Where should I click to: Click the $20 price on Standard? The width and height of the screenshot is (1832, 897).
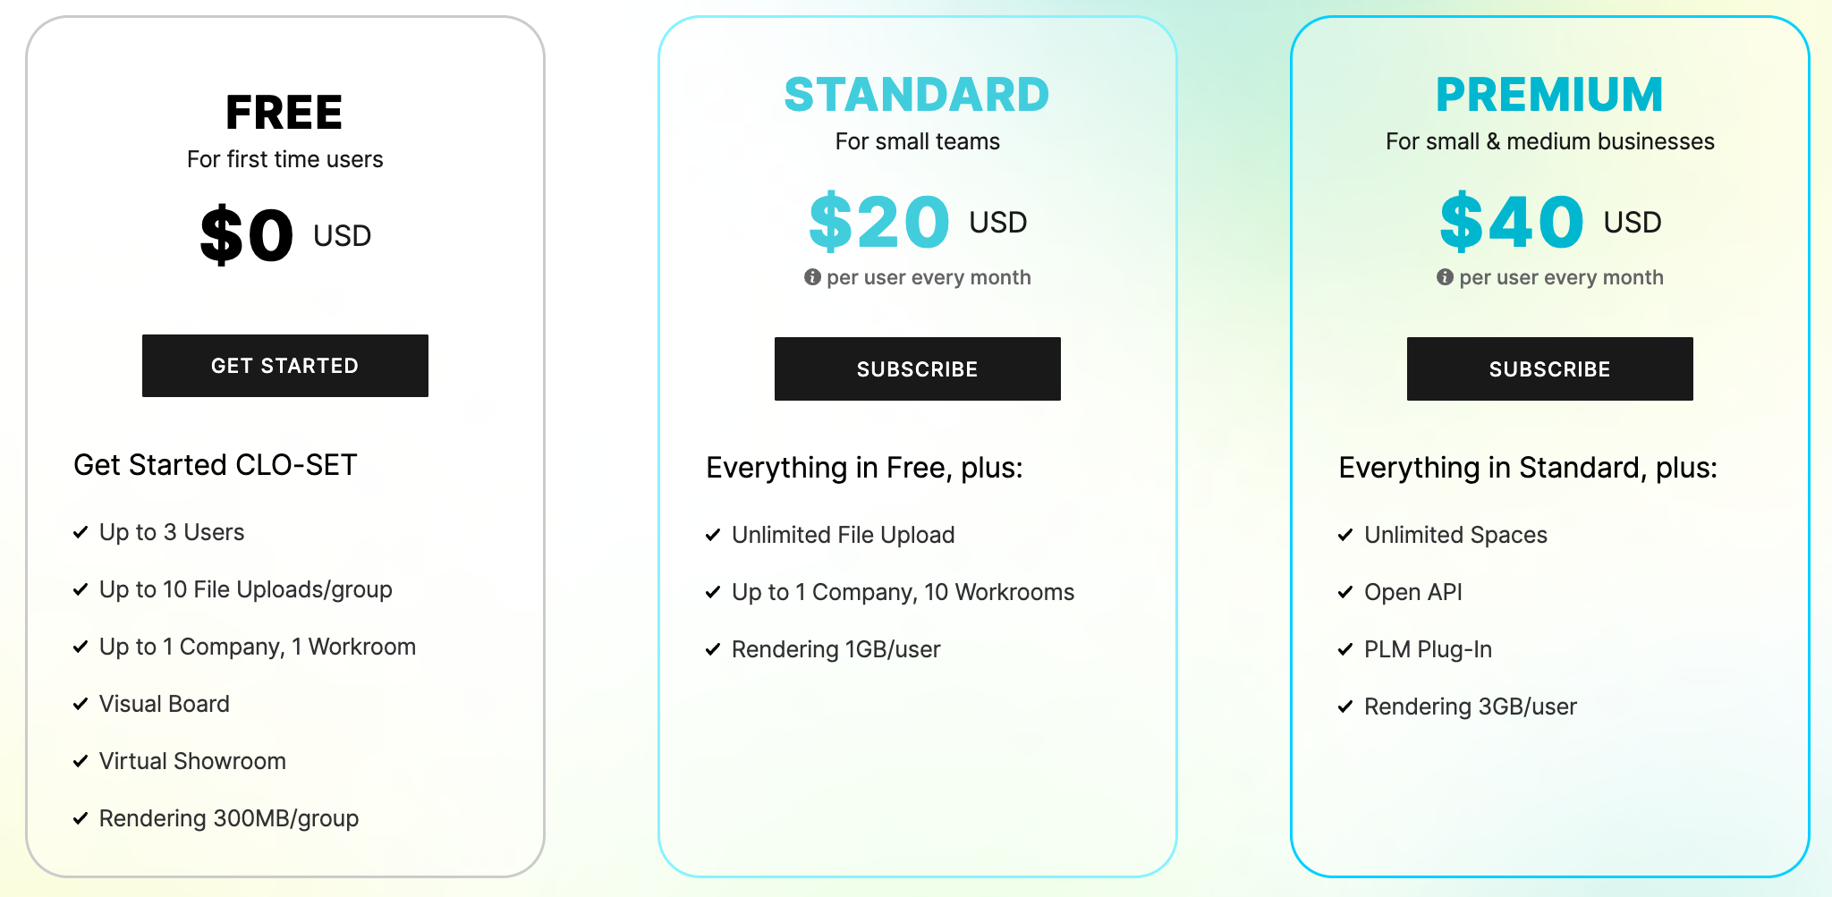click(x=879, y=222)
